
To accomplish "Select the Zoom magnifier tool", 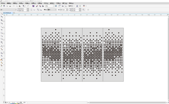I will (1, 23).
